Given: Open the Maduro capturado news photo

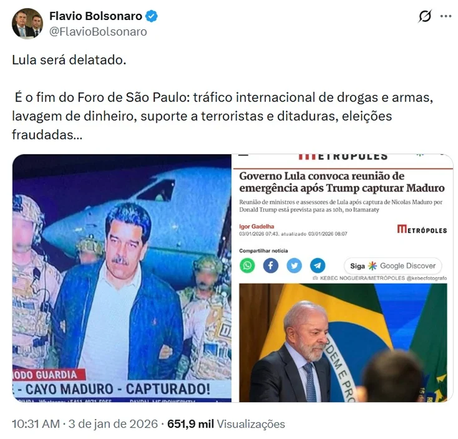Looking at the screenshot, I should (122, 278).
